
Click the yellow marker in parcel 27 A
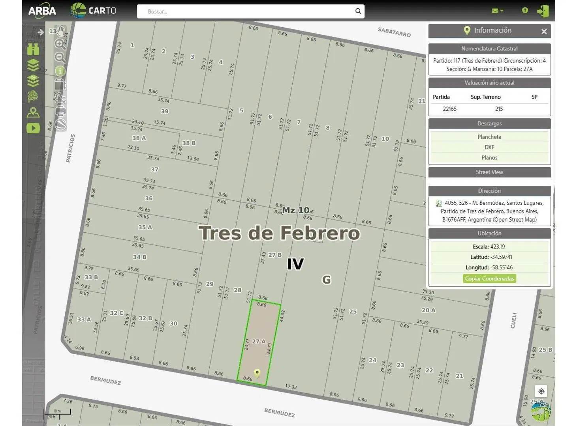[257, 373]
